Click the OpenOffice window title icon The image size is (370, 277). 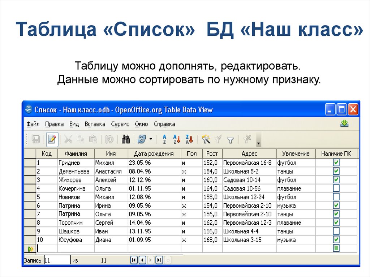[29, 109]
